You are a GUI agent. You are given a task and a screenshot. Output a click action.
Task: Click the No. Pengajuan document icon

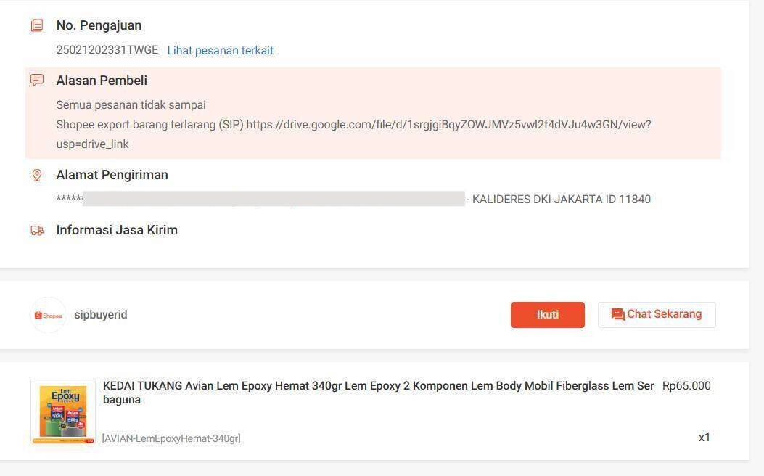pyautogui.click(x=37, y=25)
